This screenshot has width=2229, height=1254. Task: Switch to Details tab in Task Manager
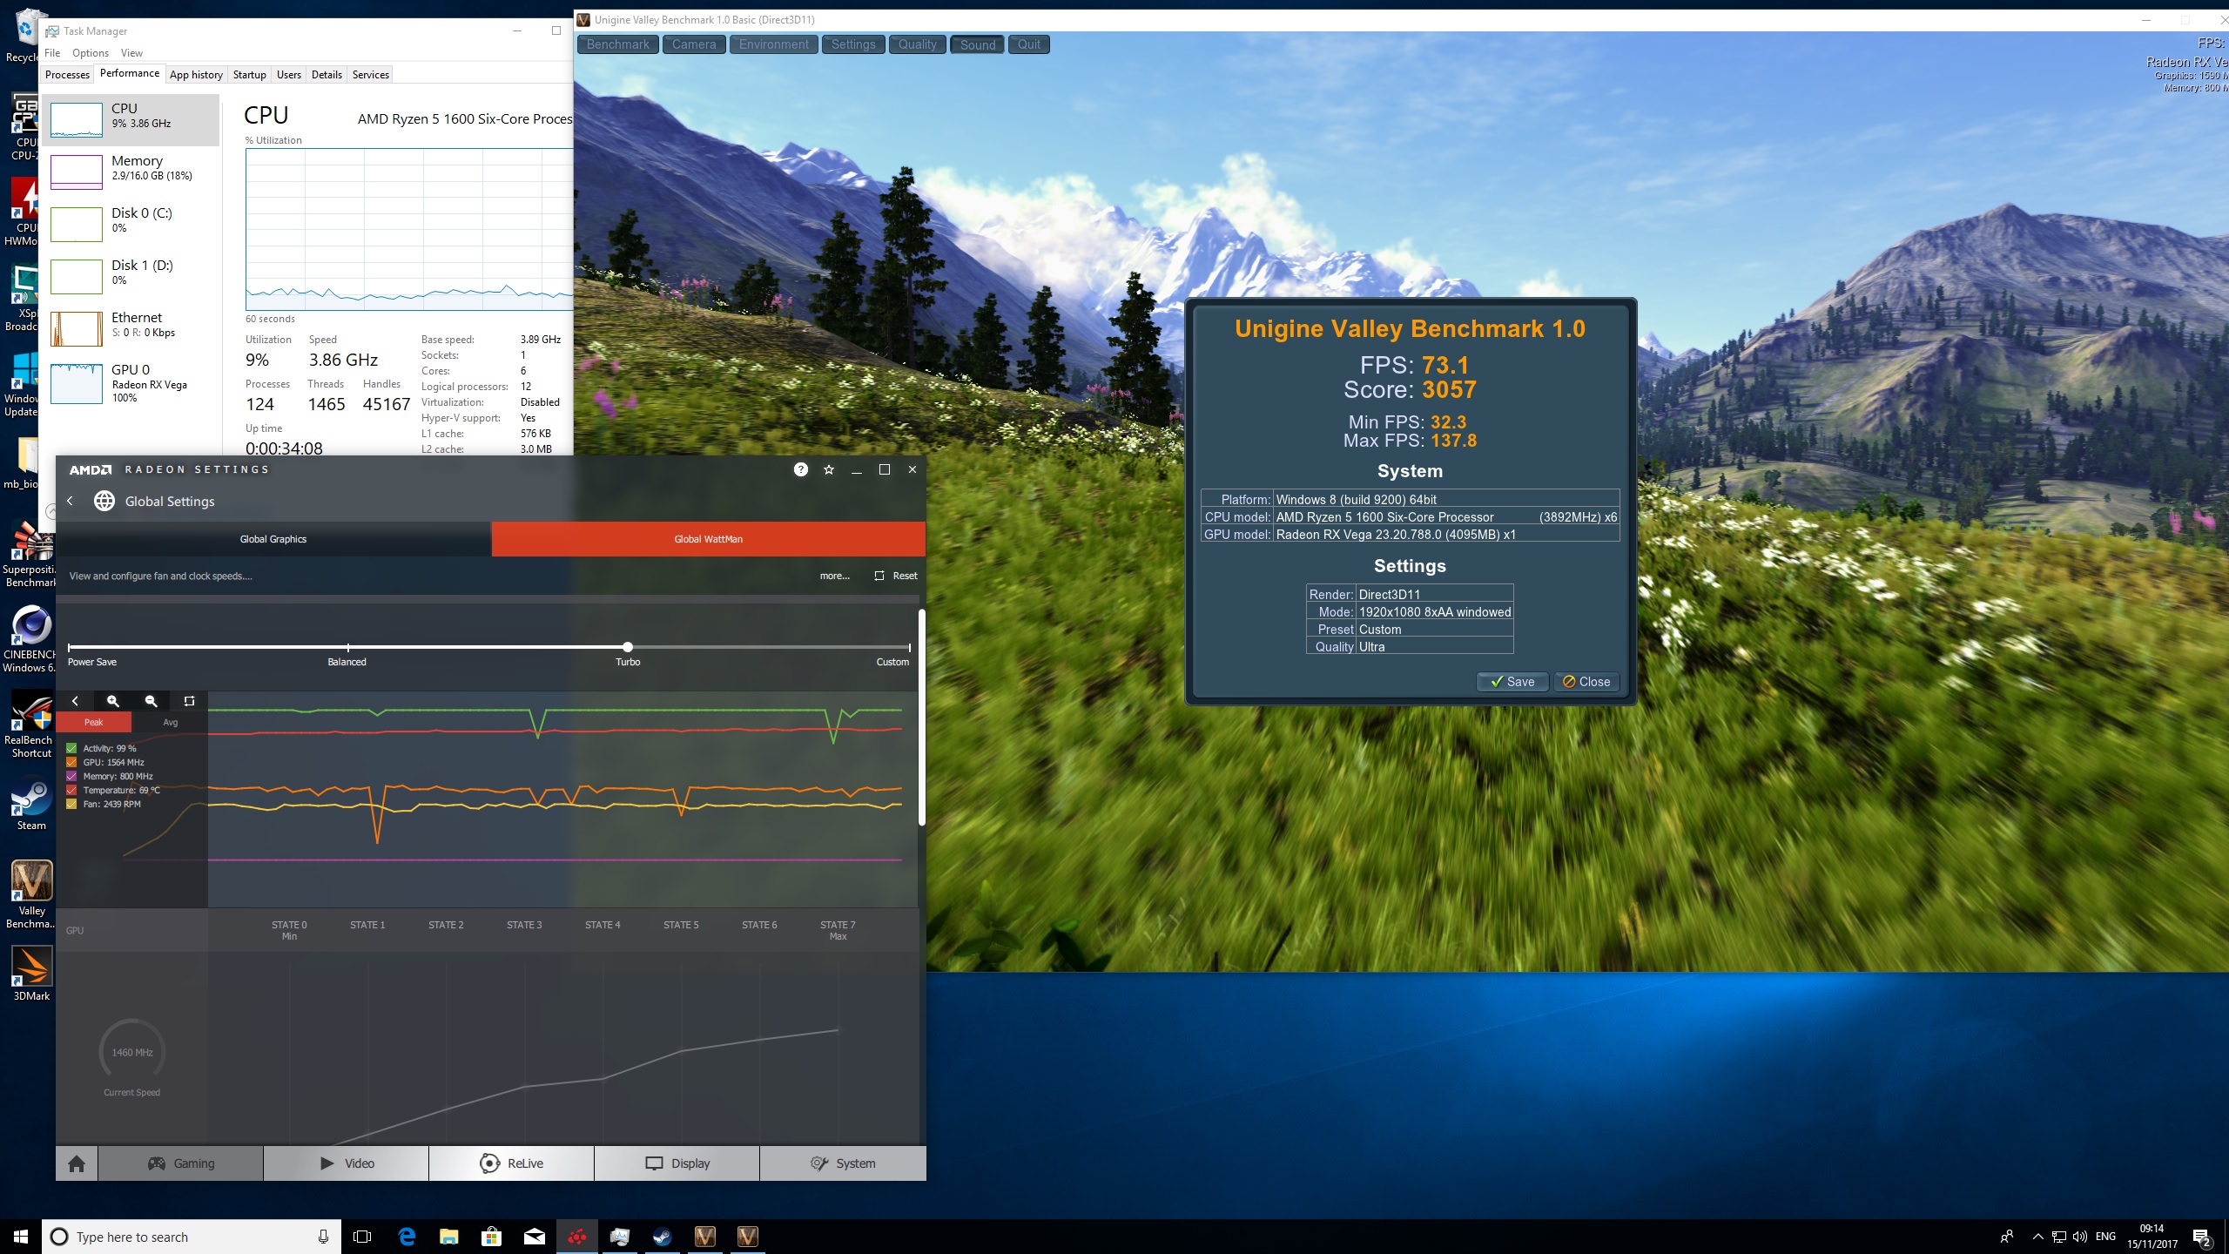pos(327,75)
